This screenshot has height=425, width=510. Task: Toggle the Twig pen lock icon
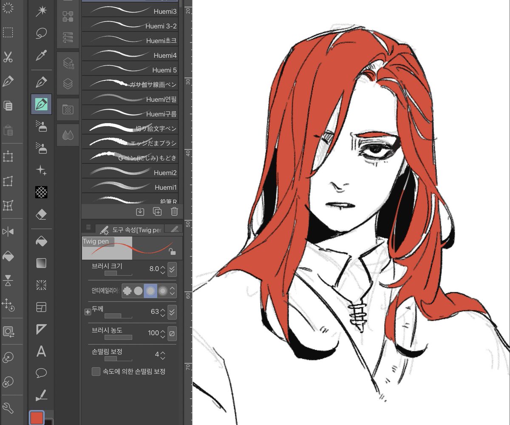172,251
